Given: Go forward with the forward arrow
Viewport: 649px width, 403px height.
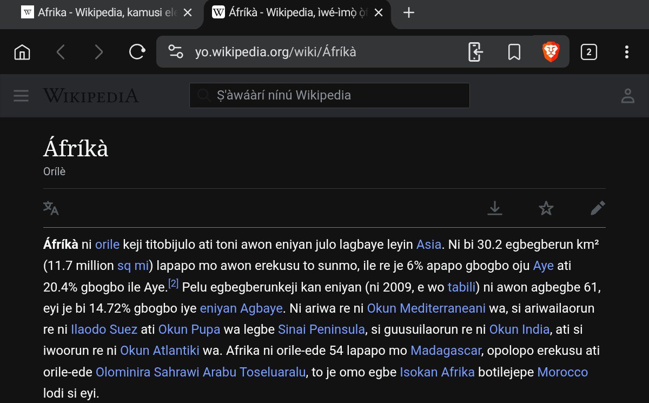Looking at the screenshot, I should point(98,52).
